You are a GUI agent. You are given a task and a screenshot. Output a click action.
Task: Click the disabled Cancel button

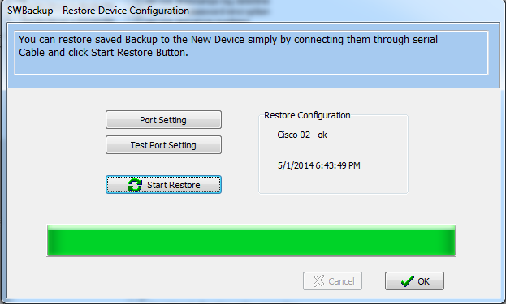point(332,280)
